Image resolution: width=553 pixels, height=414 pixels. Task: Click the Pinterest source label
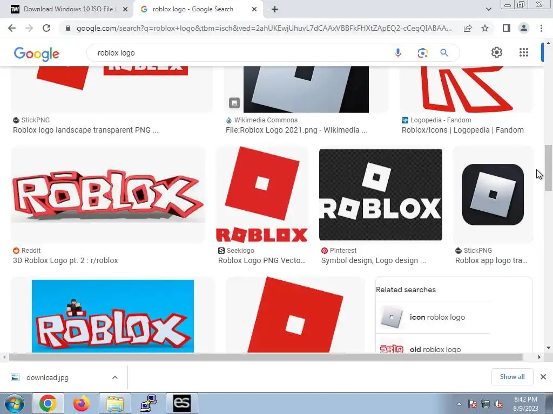coord(343,250)
